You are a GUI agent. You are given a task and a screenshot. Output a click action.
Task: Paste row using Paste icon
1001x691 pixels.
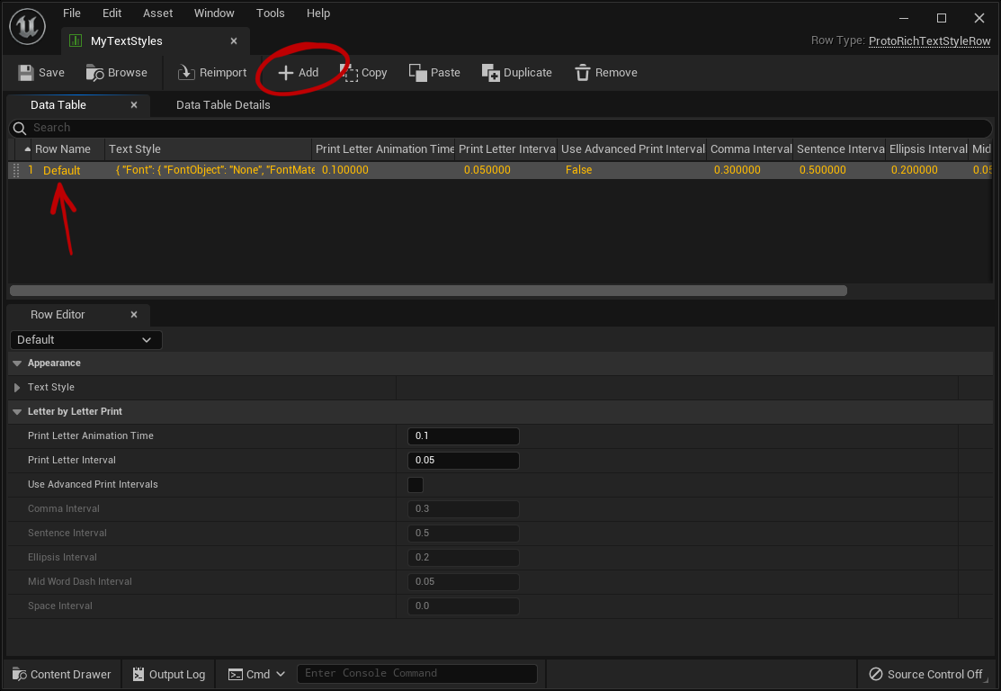point(418,73)
